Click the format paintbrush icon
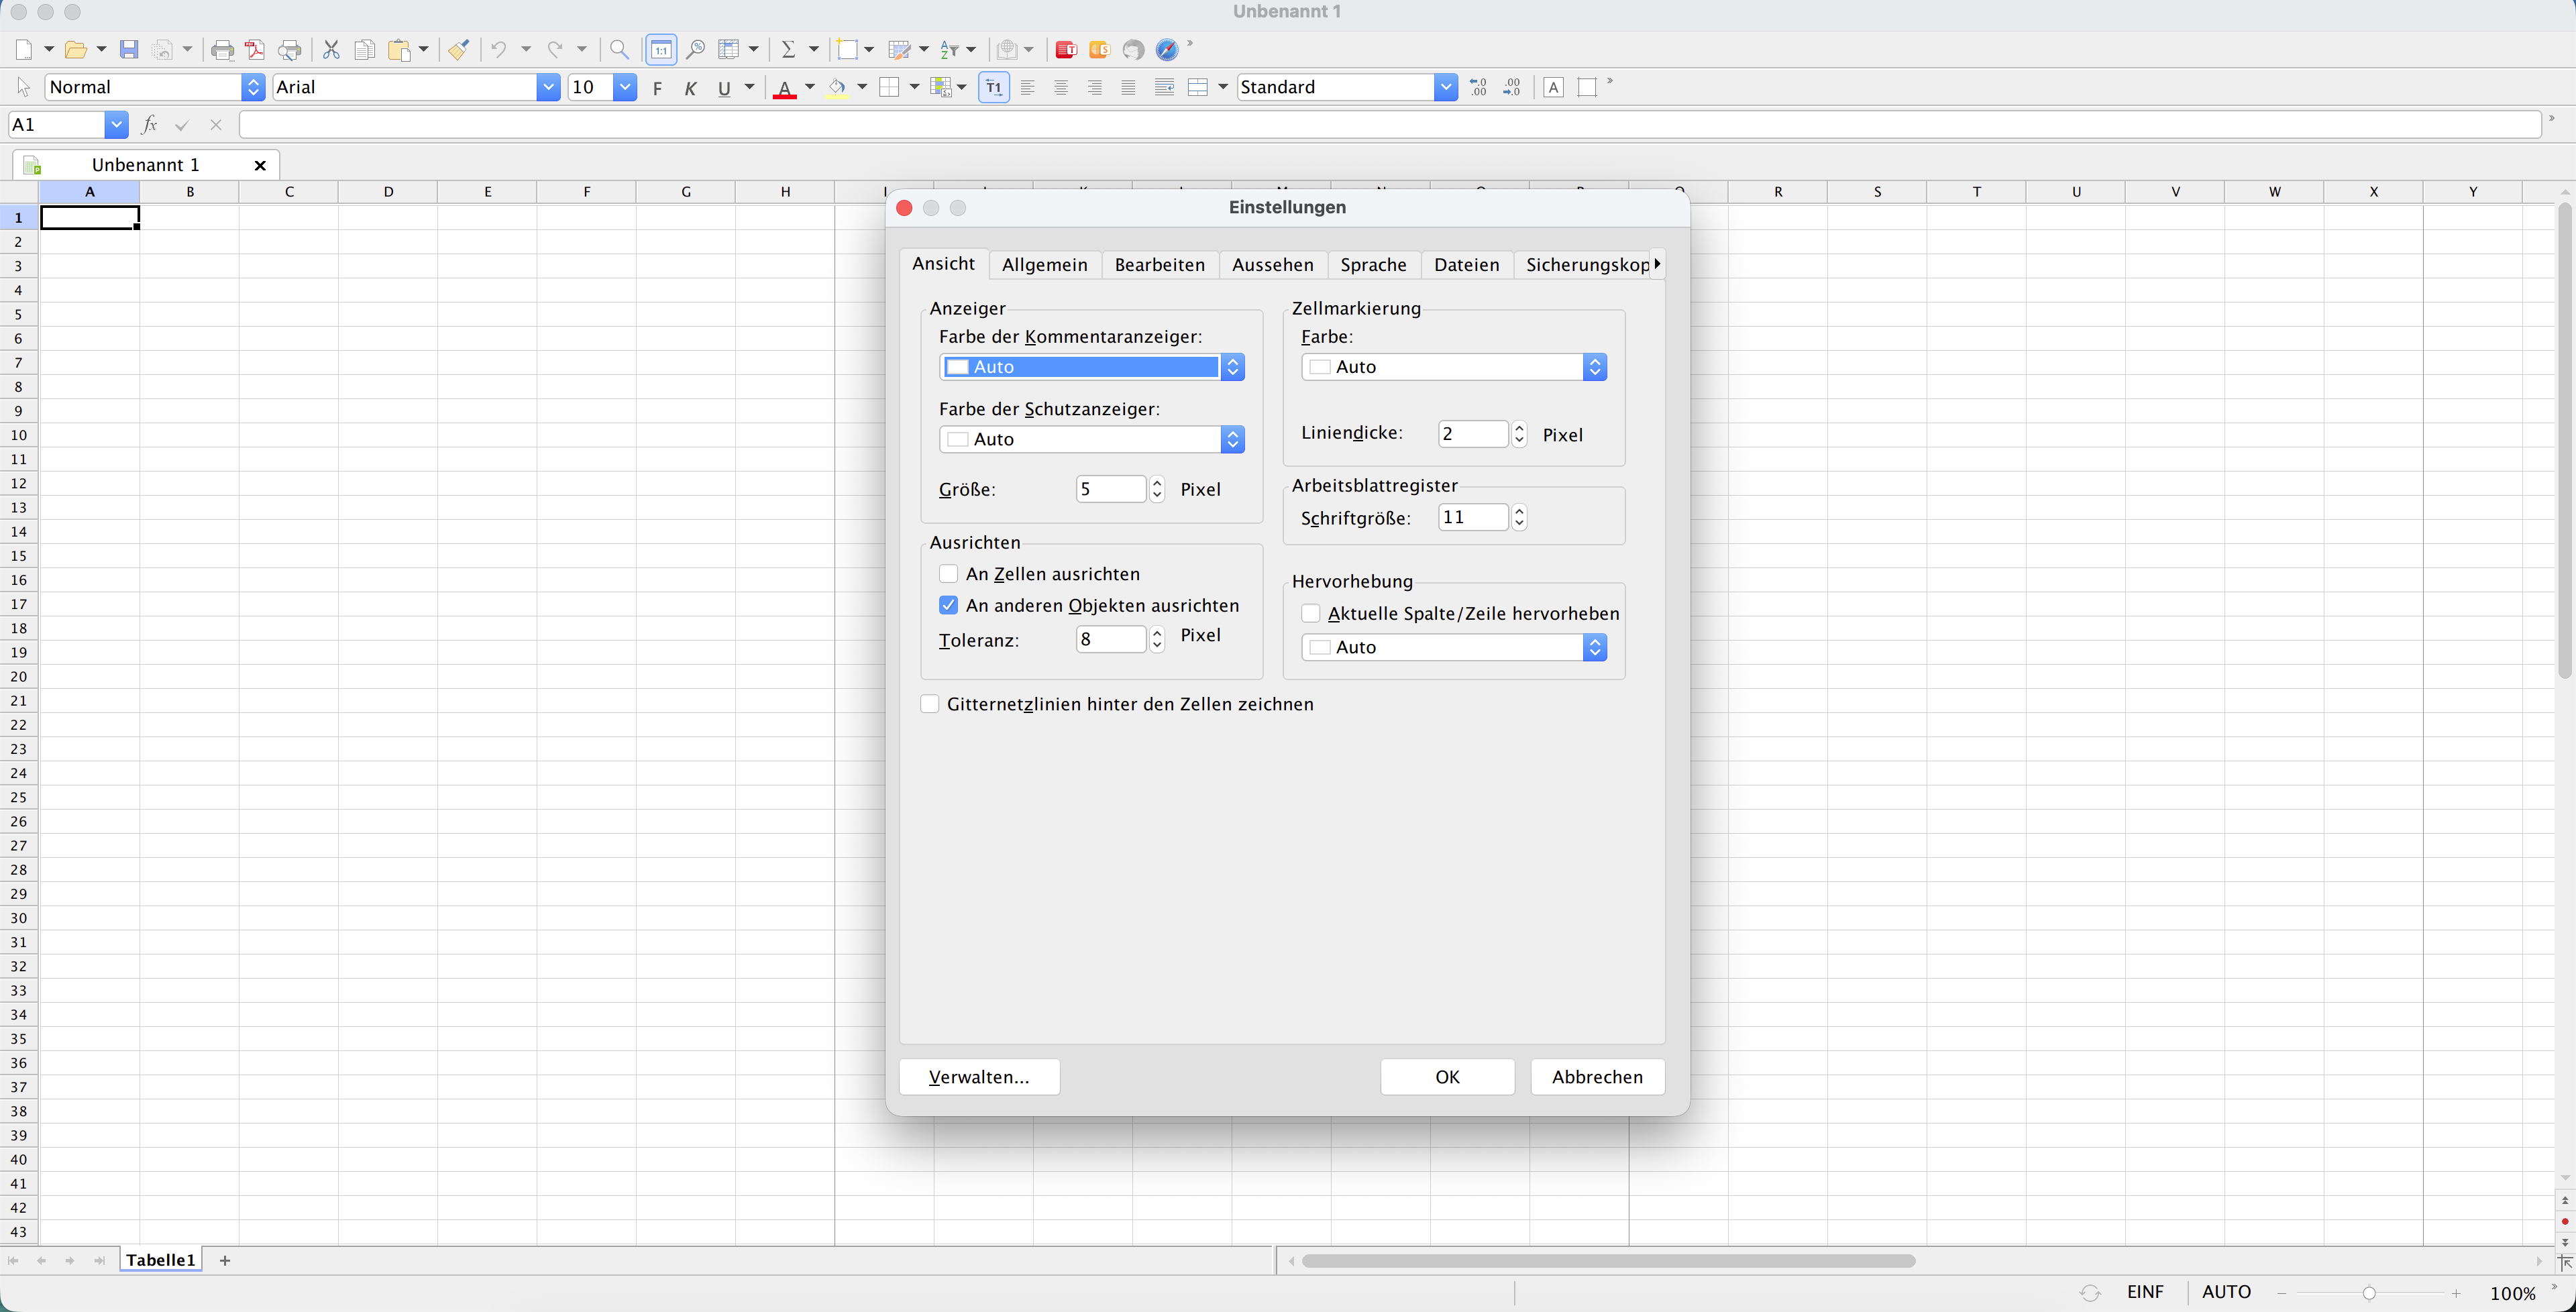2576x1312 pixels. click(458, 50)
